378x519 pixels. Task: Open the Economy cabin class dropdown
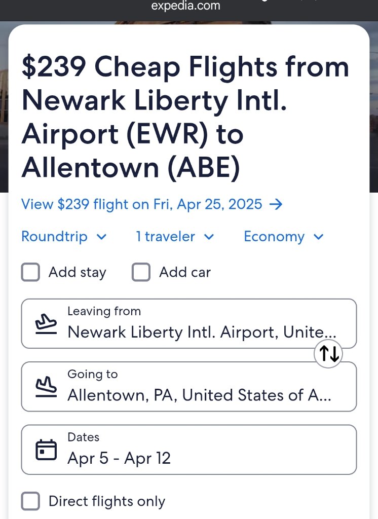(x=283, y=237)
